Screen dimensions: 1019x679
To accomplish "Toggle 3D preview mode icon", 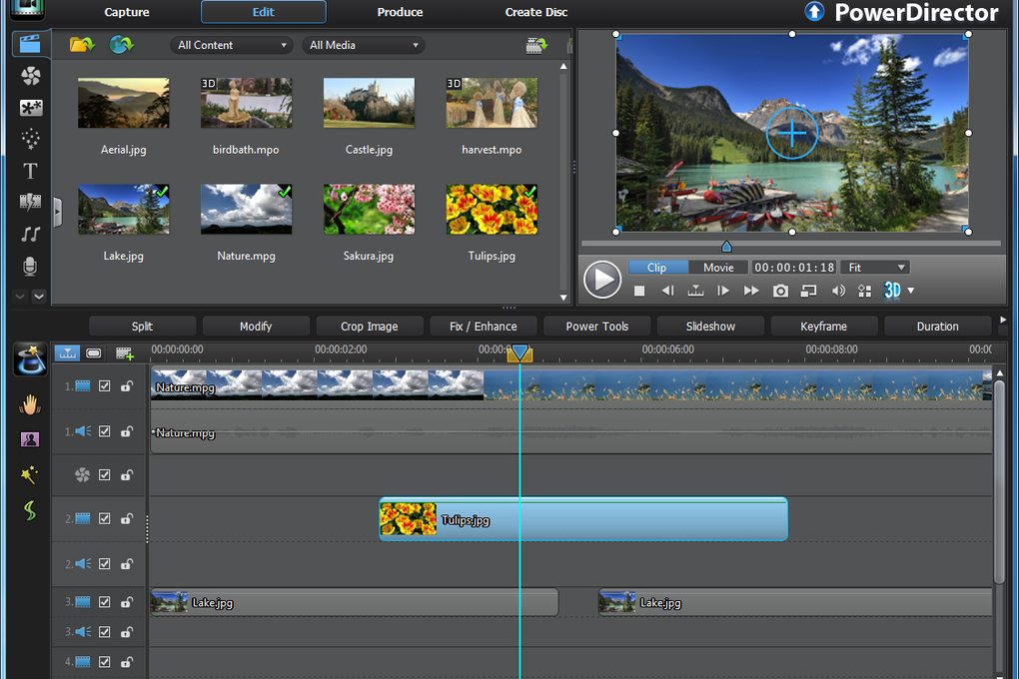I will [x=892, y=291].
